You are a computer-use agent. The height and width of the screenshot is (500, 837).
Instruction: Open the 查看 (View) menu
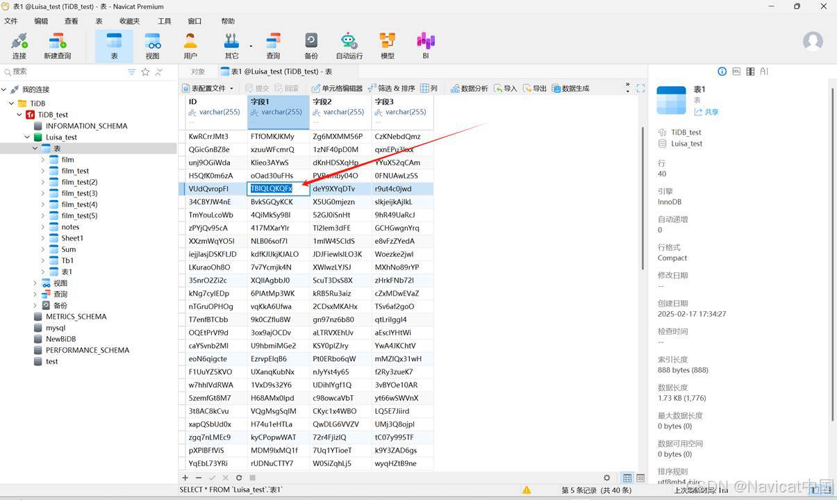pos(72,22)
